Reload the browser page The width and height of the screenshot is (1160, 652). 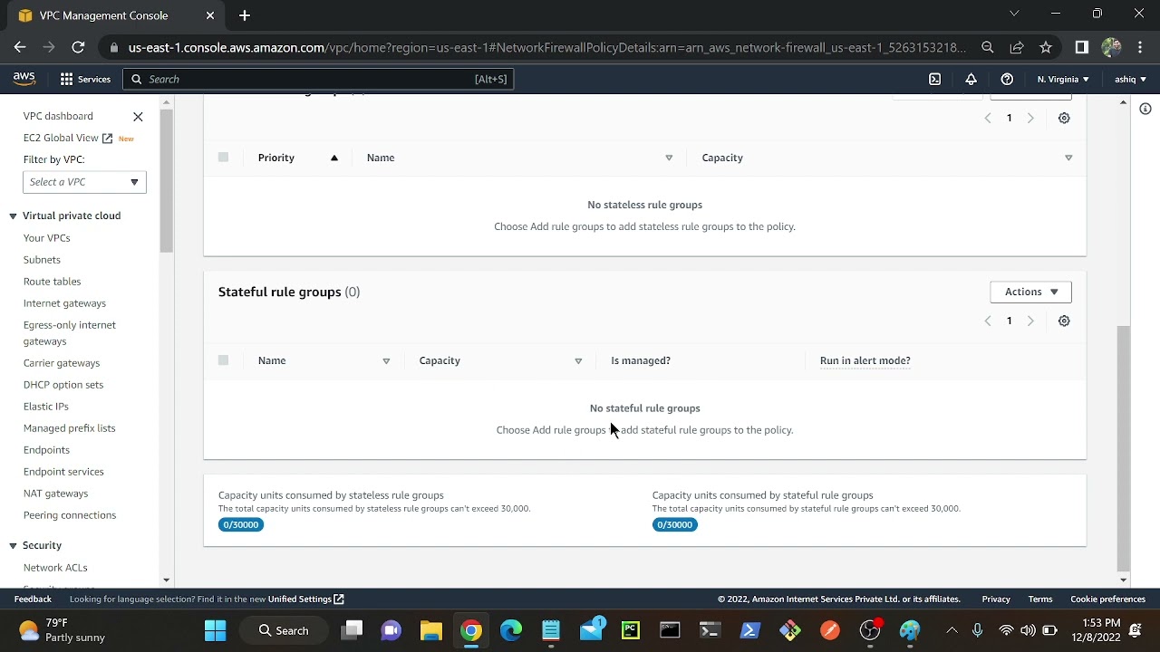click(x=78, y=47)
